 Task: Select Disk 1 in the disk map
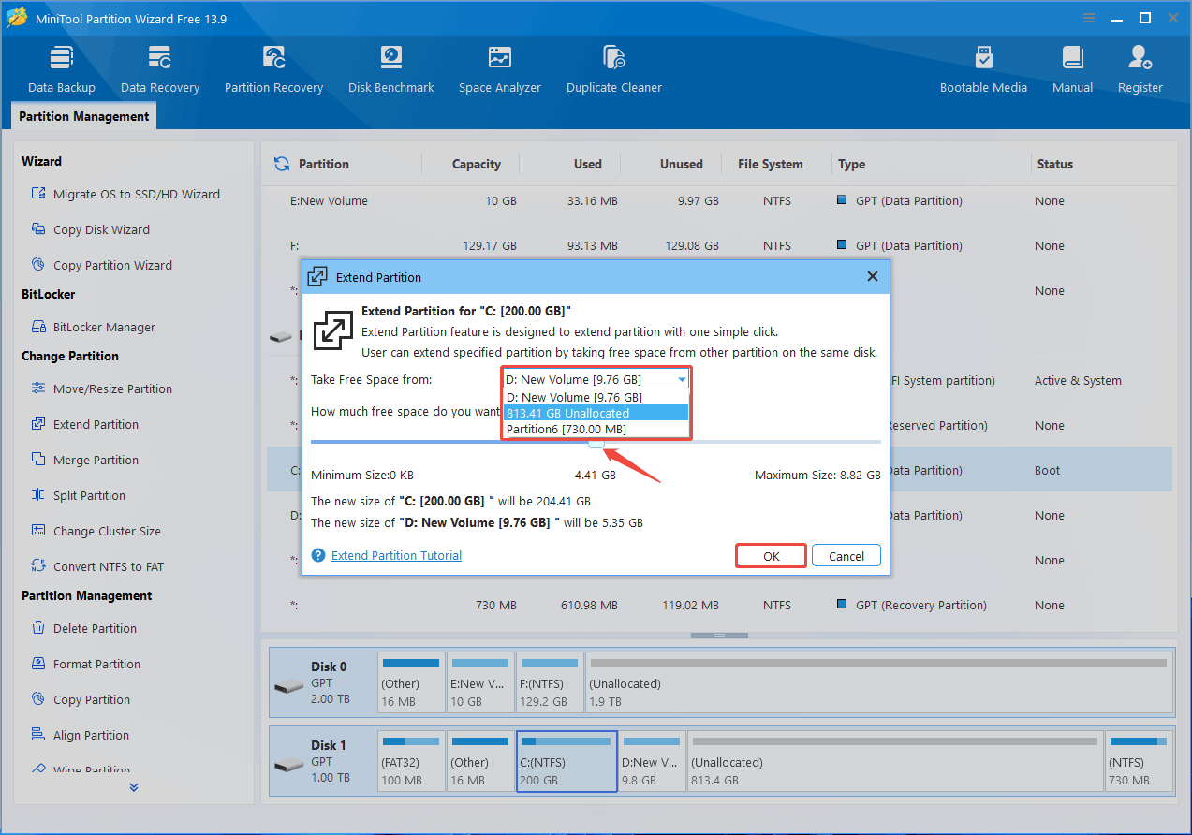322,762
